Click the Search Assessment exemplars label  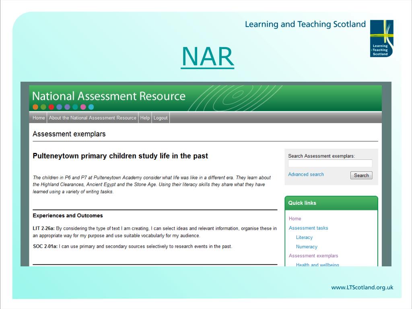(x=321, y=156)
